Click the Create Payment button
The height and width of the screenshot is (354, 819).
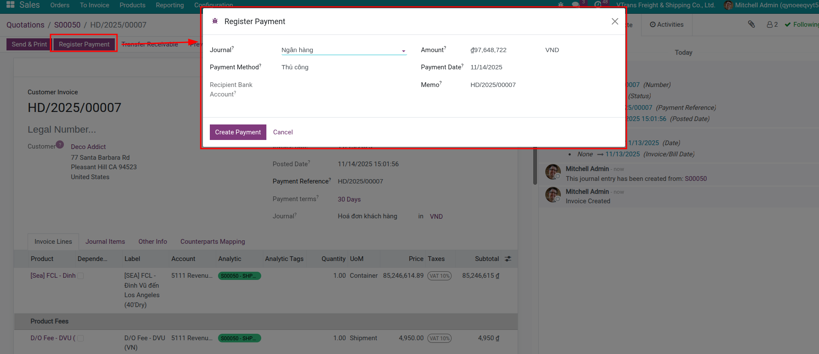pyautogui.click(x=238, y=132)
